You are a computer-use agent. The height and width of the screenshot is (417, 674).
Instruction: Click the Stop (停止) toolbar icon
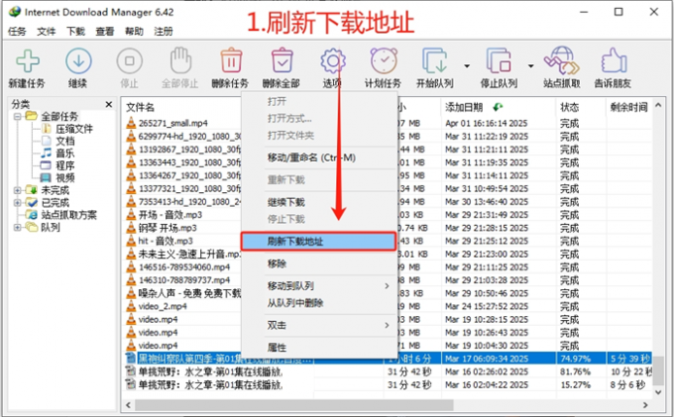(130, 61)
